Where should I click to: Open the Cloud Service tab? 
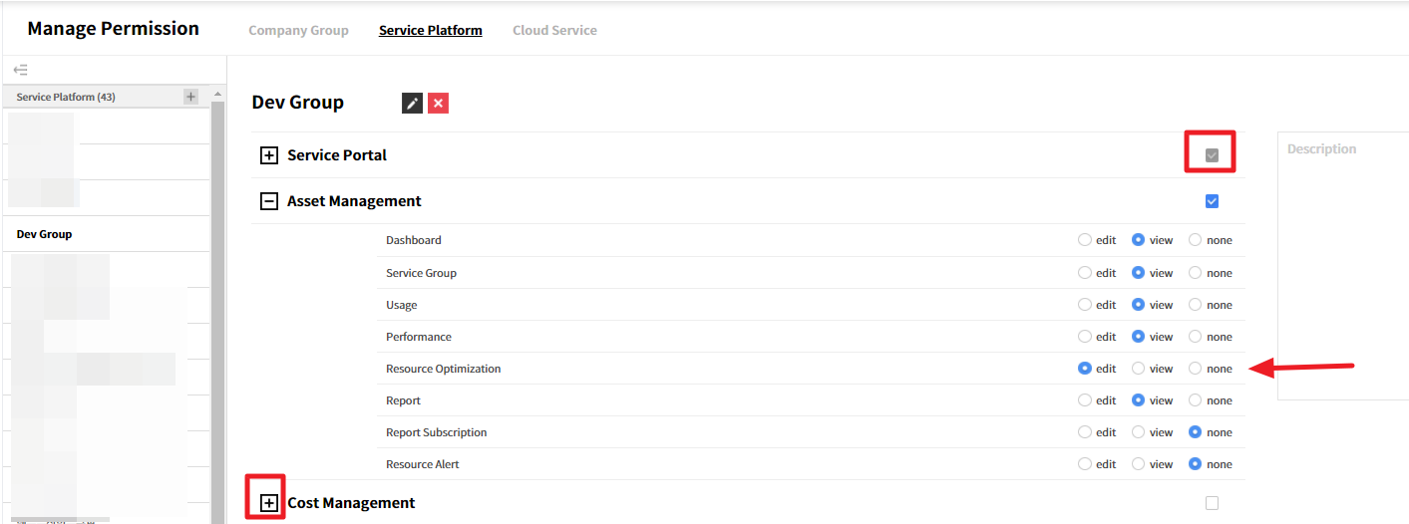coord(554,30)
